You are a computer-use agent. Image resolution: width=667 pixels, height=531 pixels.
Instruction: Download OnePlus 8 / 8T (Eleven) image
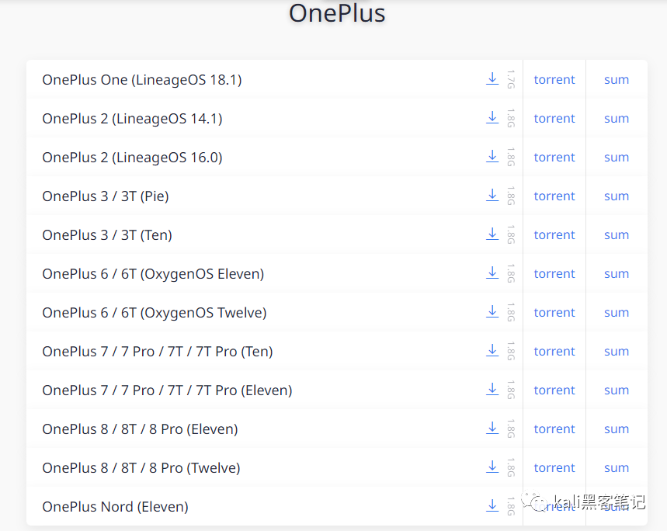pyautogui.click(x=492, y=428)
